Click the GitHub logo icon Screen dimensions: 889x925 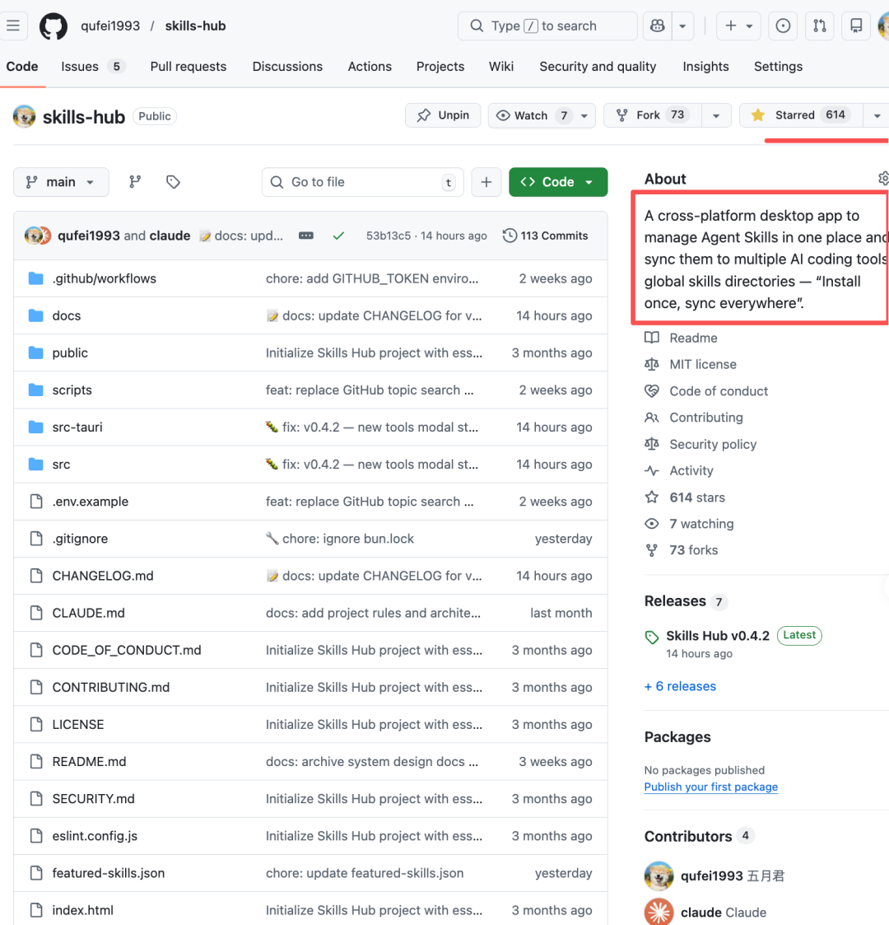[54, 26]
